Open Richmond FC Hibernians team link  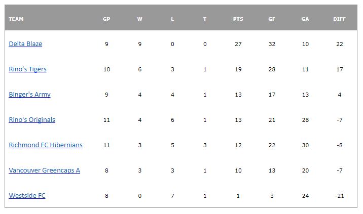(x=46, y=145)
